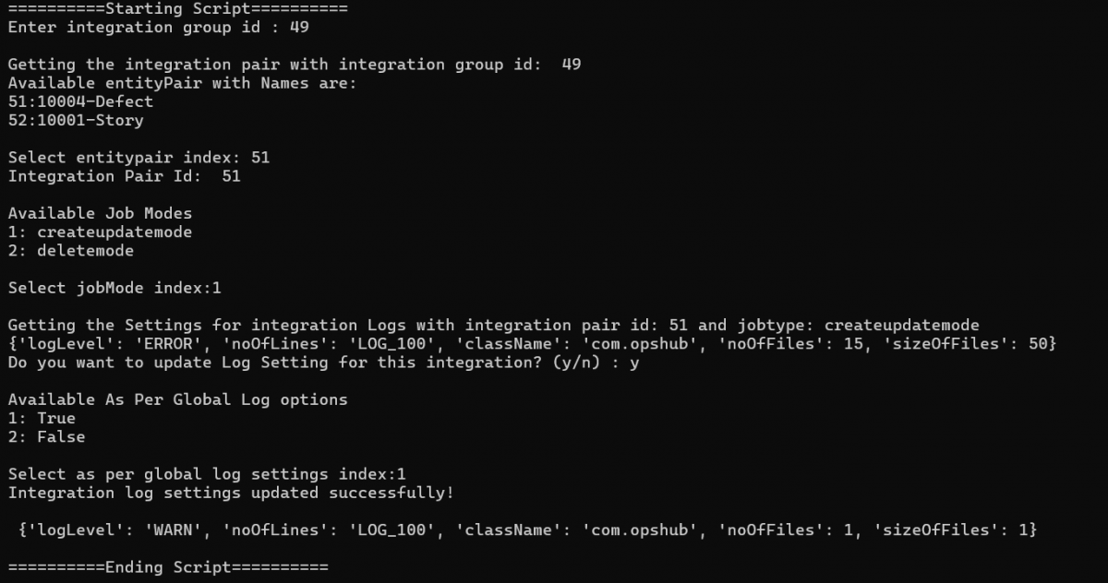Viewport: 1108px width, 583px height.
Task: Click the "Select jobMode index:1" prompt
Action: [x=114, y=288]
